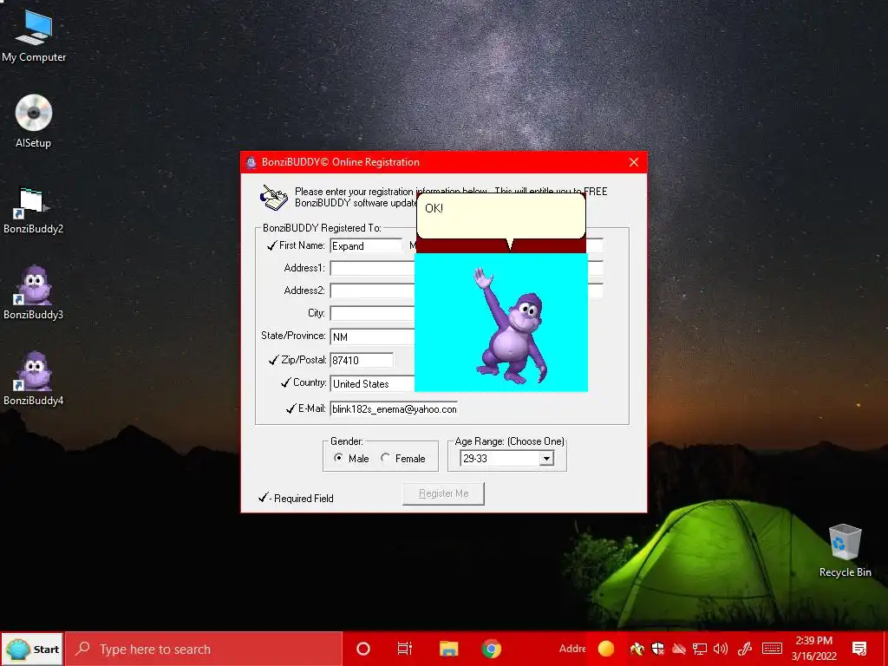Select the Male gender radio button
The image size is (888, 666).
339,458
